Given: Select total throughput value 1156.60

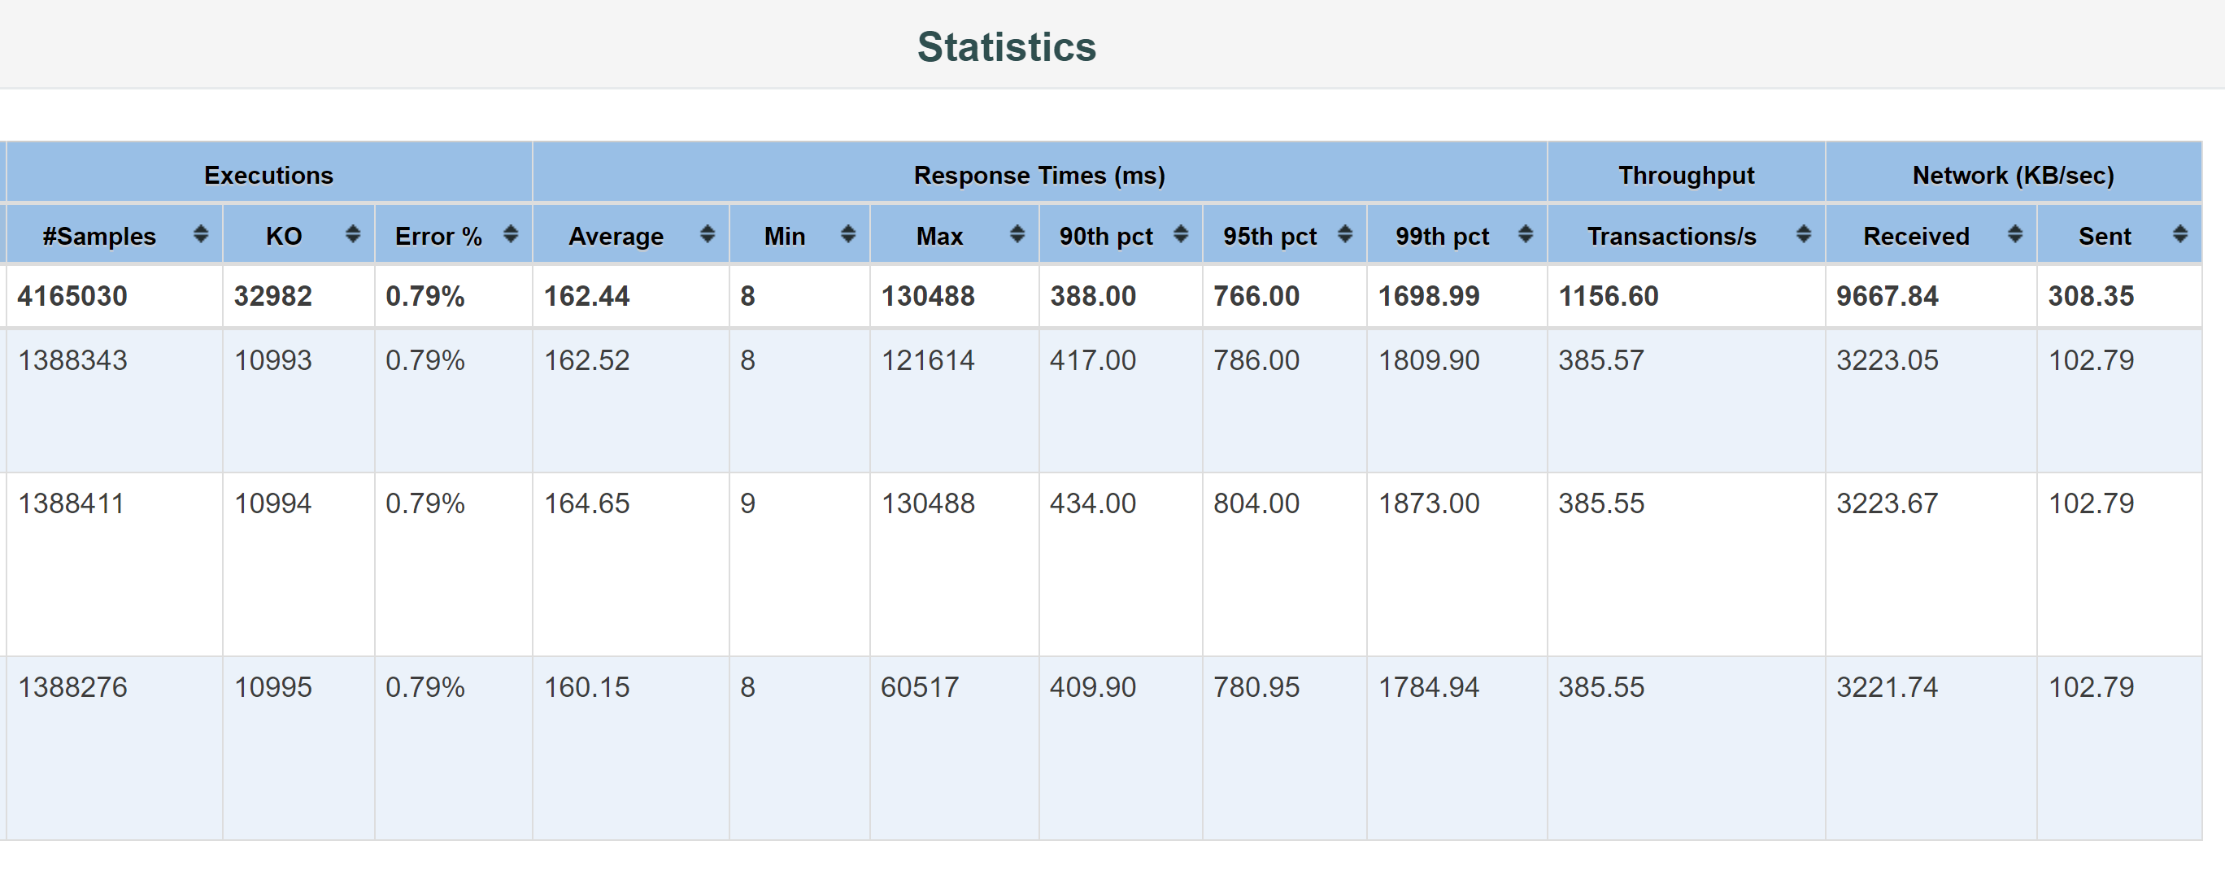Looking at the screenshot, I should 1609,296.
